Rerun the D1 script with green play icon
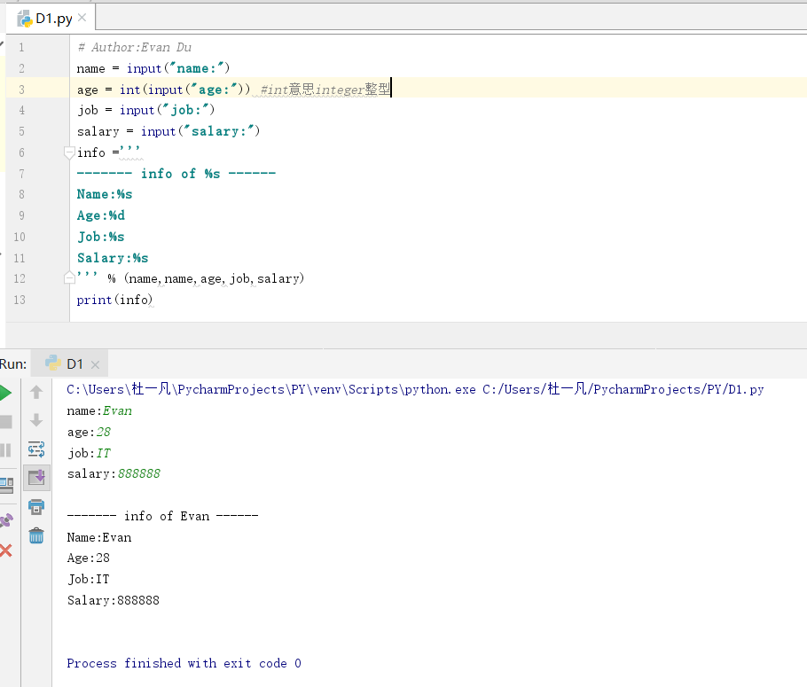This screenshot has width=807, height=687. coord(5,393)
